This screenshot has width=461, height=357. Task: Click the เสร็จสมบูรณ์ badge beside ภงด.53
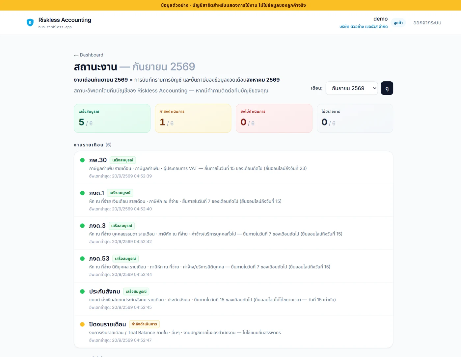[x=125, y=259]
